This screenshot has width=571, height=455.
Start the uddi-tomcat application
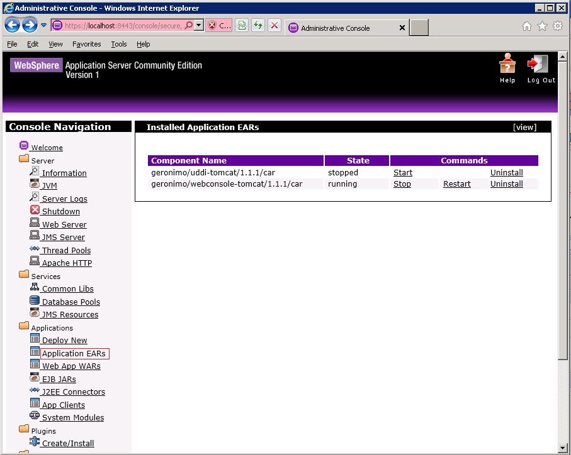coord(403,173)
